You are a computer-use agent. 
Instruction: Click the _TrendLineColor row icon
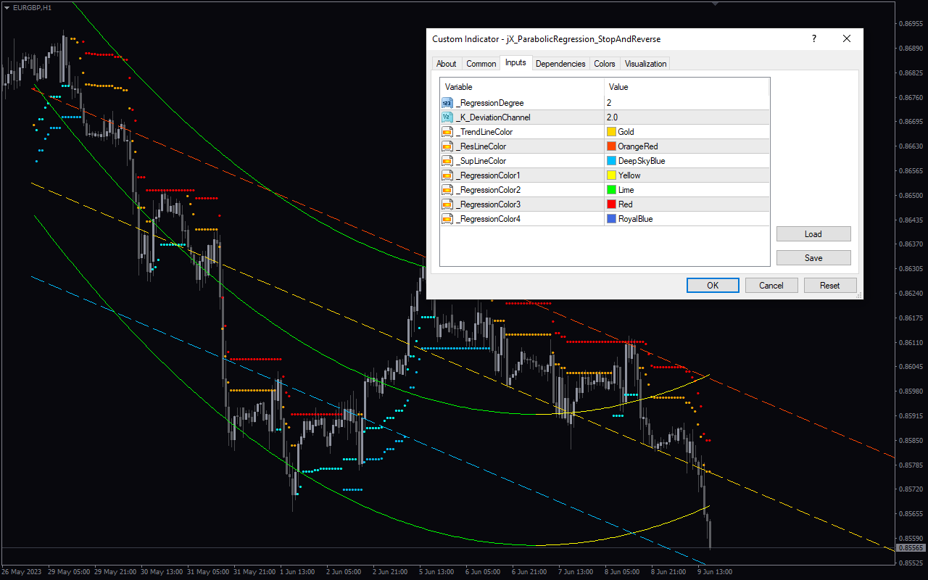tap(447, 132)
